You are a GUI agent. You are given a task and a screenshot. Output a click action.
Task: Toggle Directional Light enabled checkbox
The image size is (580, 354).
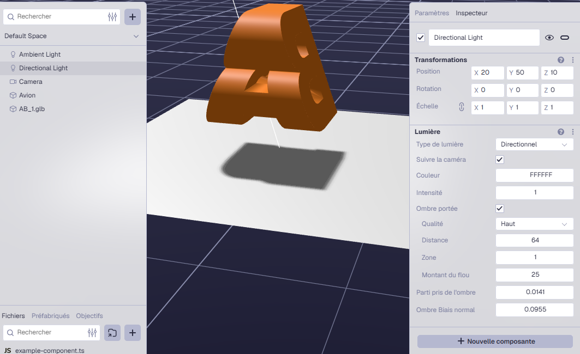421,38
